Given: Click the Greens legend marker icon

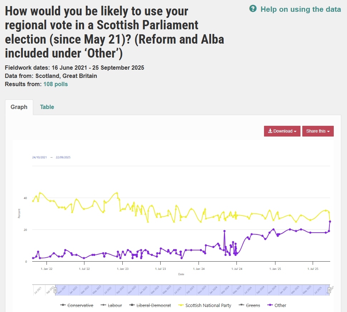Looking at the screenshot, I should 241,305.
